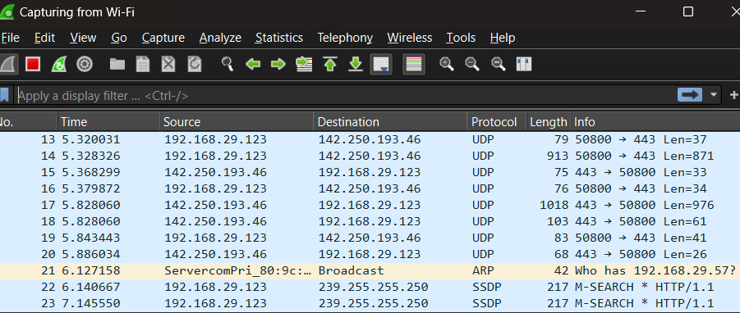Sort by the Source column header
740x313 pixels.
(237, 122)
